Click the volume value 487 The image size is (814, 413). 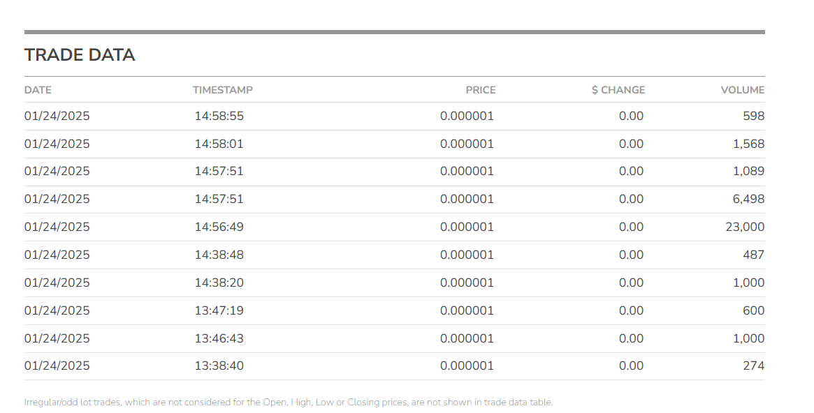pos(753,255)
